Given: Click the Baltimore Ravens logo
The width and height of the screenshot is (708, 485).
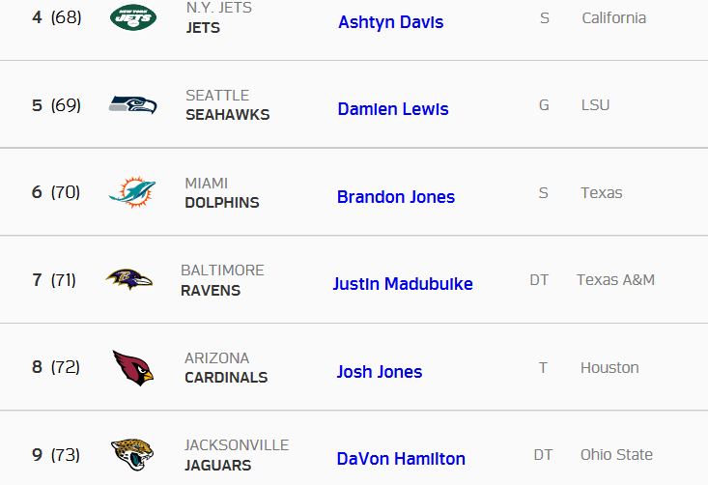Looking at the screenshot, I should 129,279.
